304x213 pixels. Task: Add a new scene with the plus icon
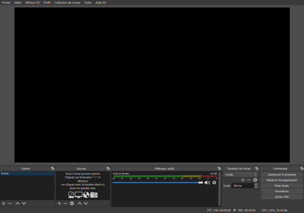[4, 203]
